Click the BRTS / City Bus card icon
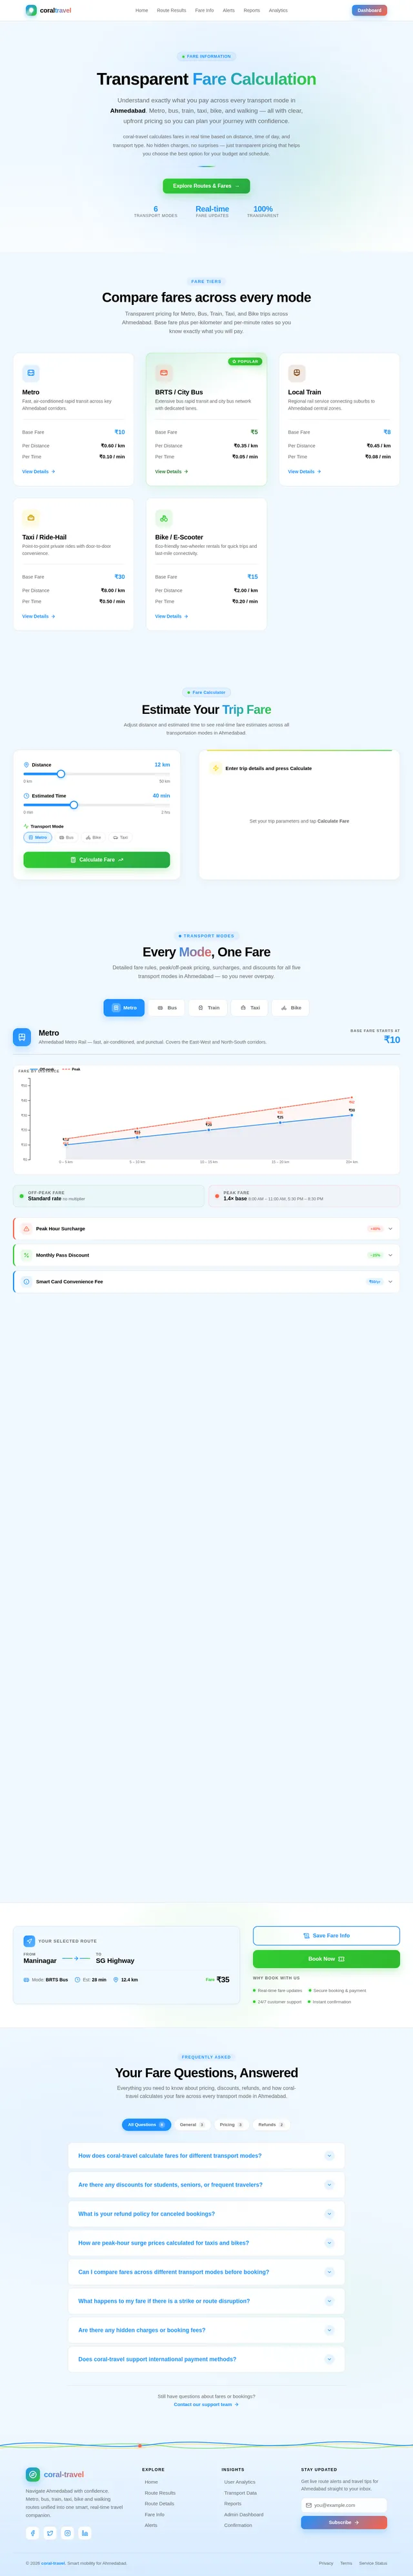This screenshot has width=413, height=2576. click(x=164, y=372)
